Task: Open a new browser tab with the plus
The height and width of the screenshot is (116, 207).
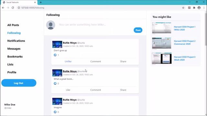Action: pos(41,2)
